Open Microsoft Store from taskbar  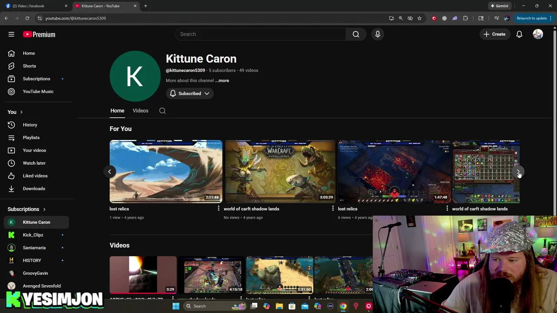point(292,306)
